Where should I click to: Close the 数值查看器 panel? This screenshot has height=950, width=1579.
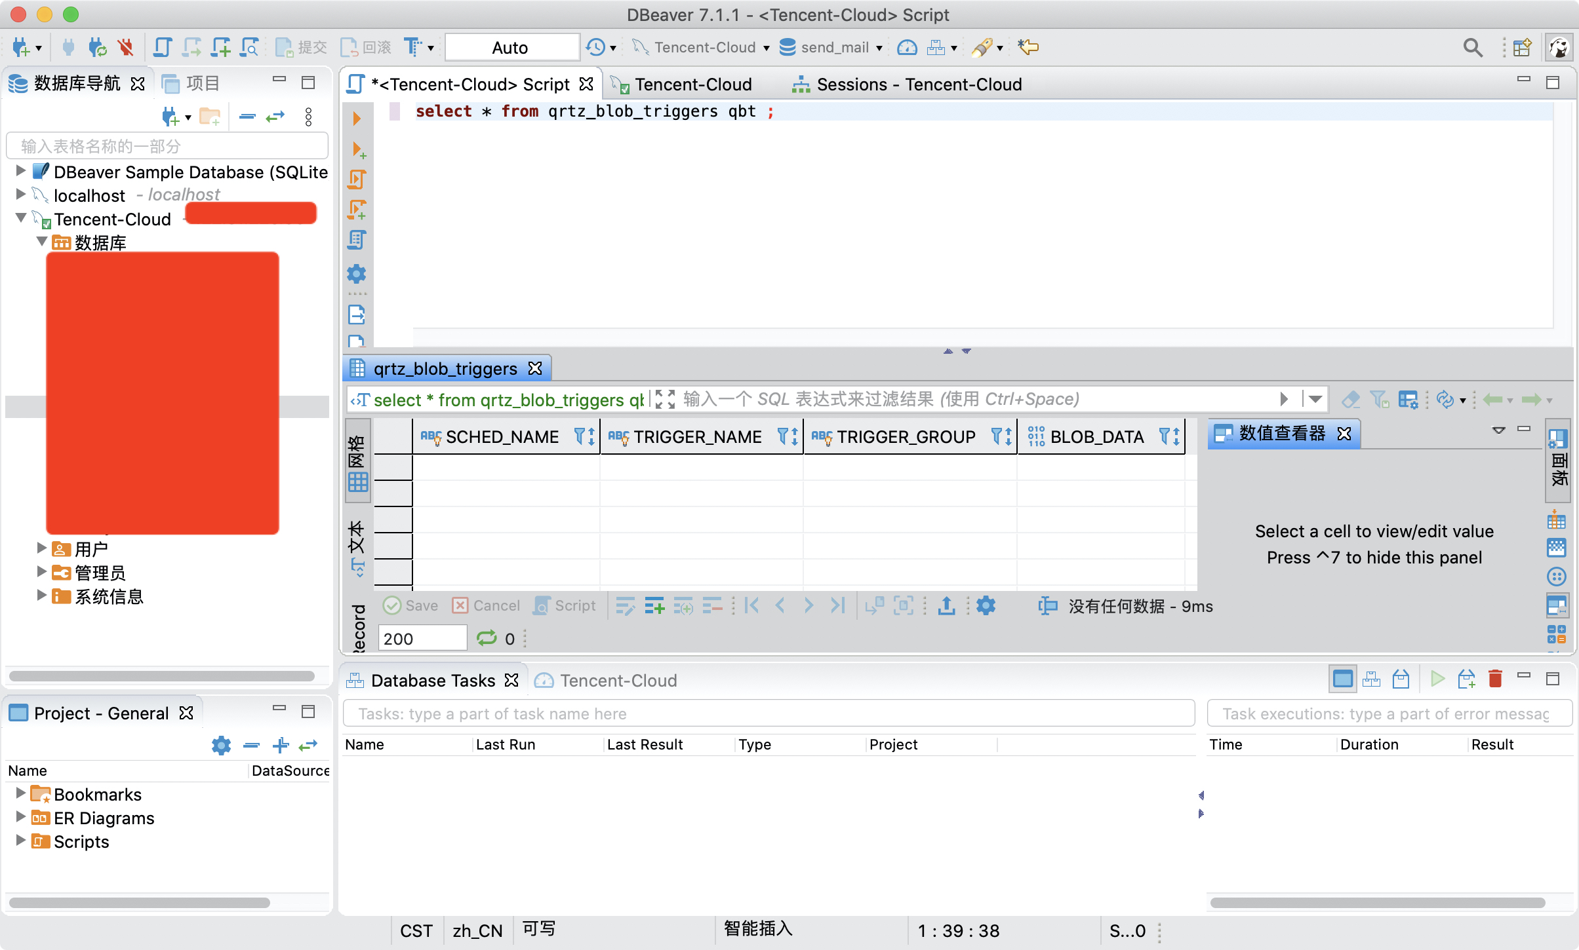(1344, 434)
